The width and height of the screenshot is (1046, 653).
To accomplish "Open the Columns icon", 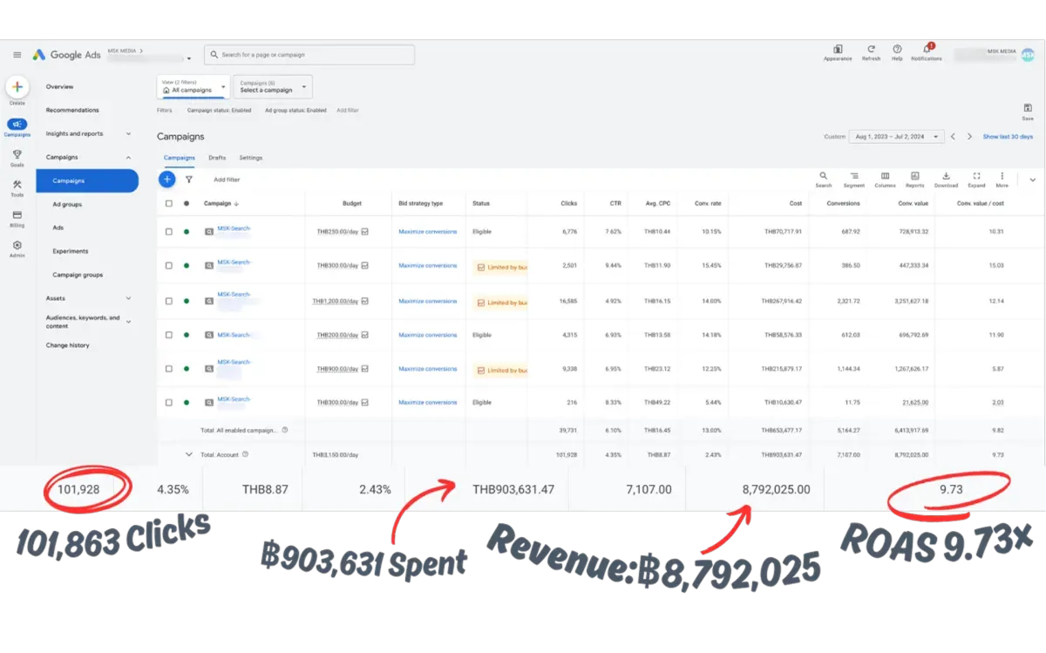I will 885,176.
